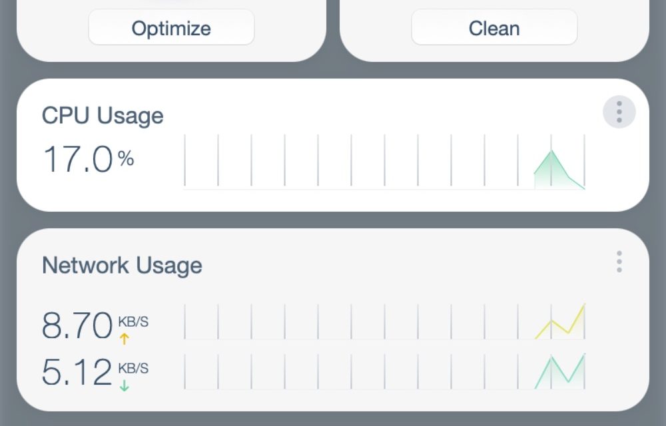Select the Network Usage heading

pyautogui.click(x=122, y=266)
